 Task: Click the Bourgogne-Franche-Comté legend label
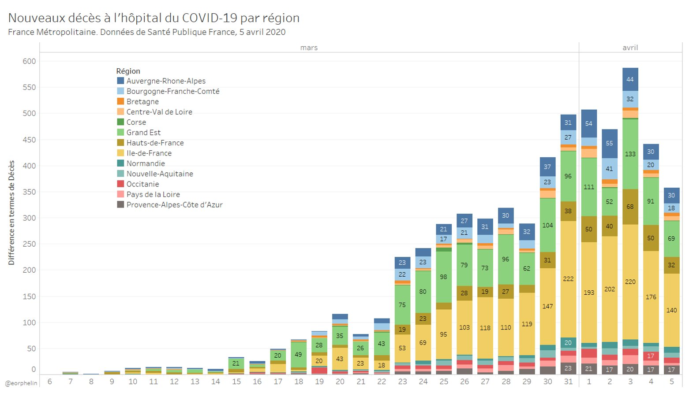point(172,91)
